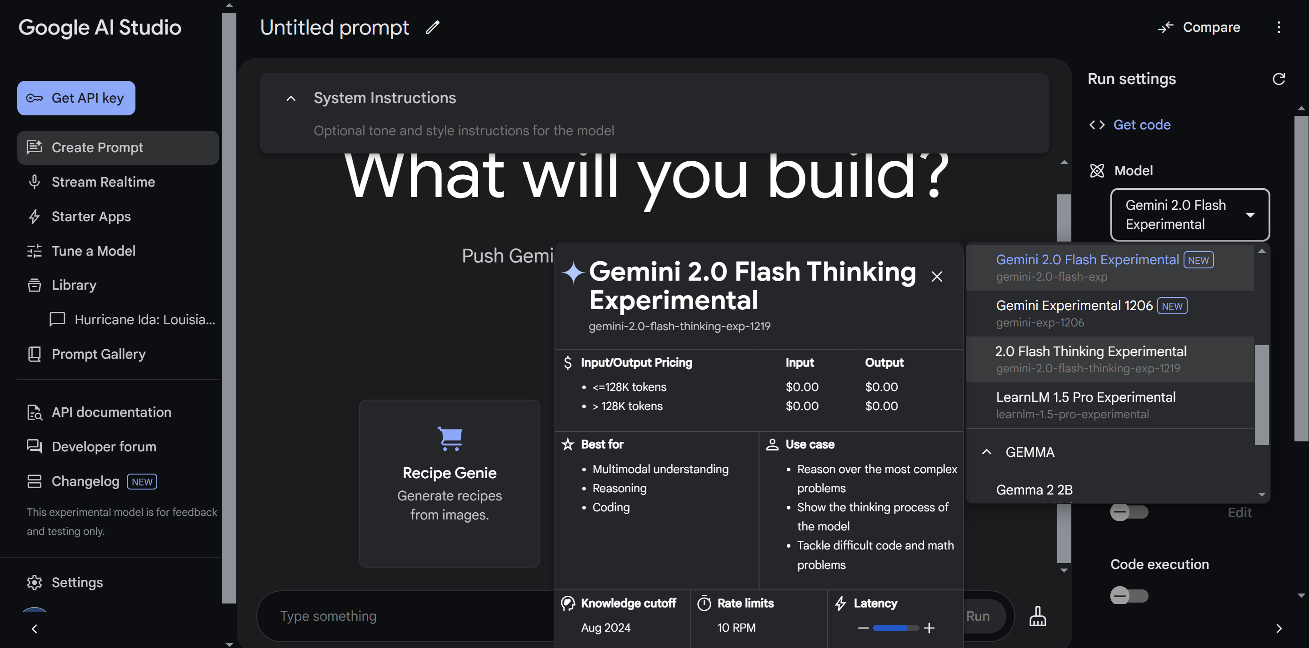Screen dimensions: 1309x648
Task: Open the Recipe Genie starter card
Action: [449, 483]
